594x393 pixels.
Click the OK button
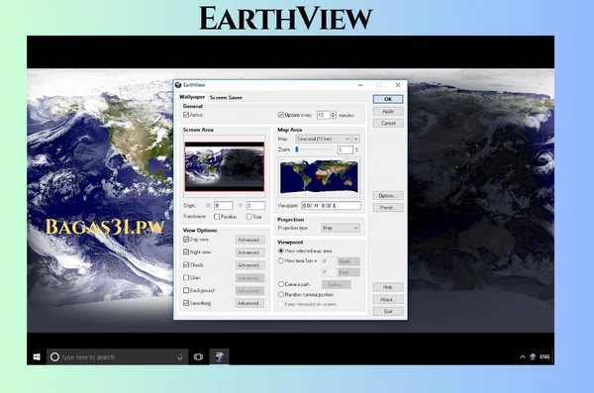(x=388, y=99)
